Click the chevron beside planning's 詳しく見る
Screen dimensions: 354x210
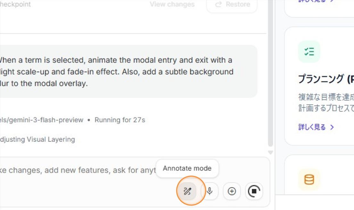(332, 127)
